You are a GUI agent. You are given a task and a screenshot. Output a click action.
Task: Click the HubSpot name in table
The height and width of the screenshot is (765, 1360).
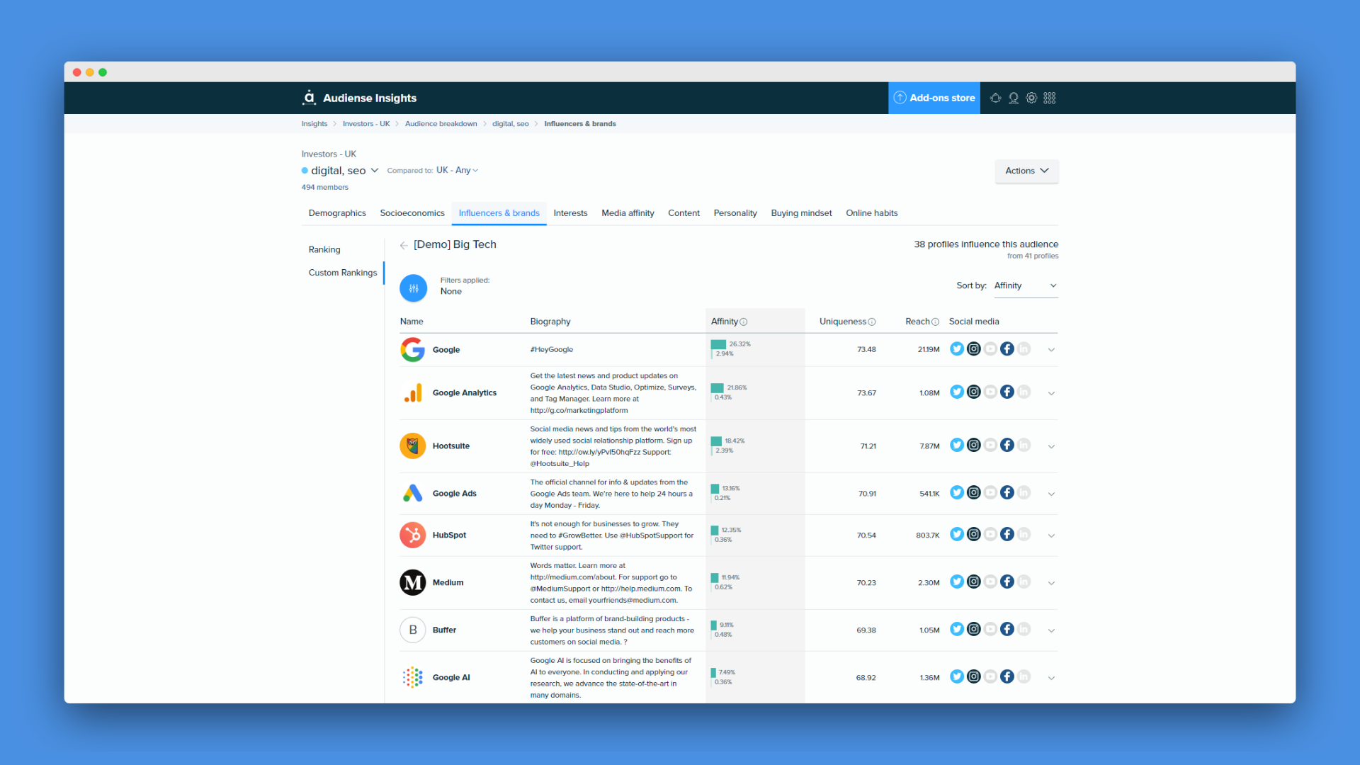pyautogui.click(x=449, y=535)
